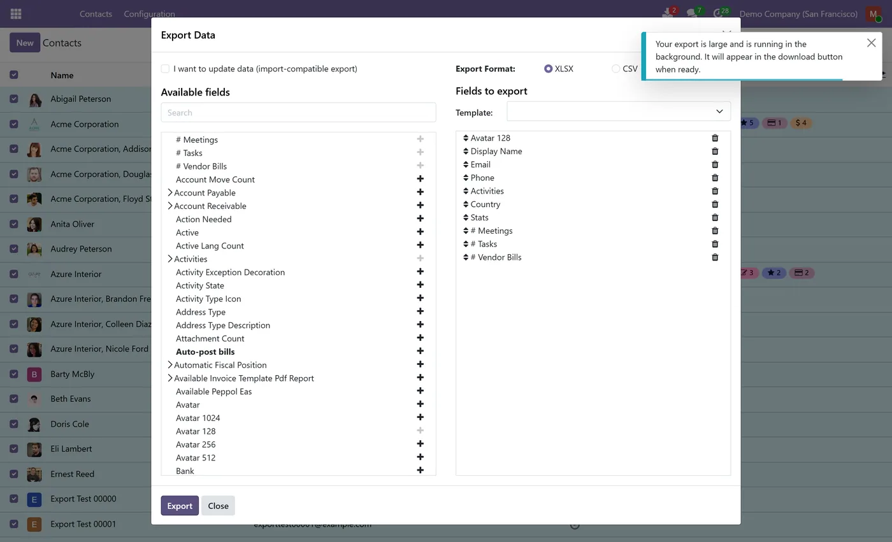Add Active Lang Count field plus icon
The image size is (892, 542).
(x=420, y=245)
